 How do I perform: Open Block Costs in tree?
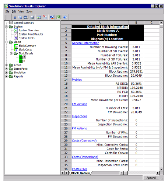pyautogui.click(x=25, y=49)
